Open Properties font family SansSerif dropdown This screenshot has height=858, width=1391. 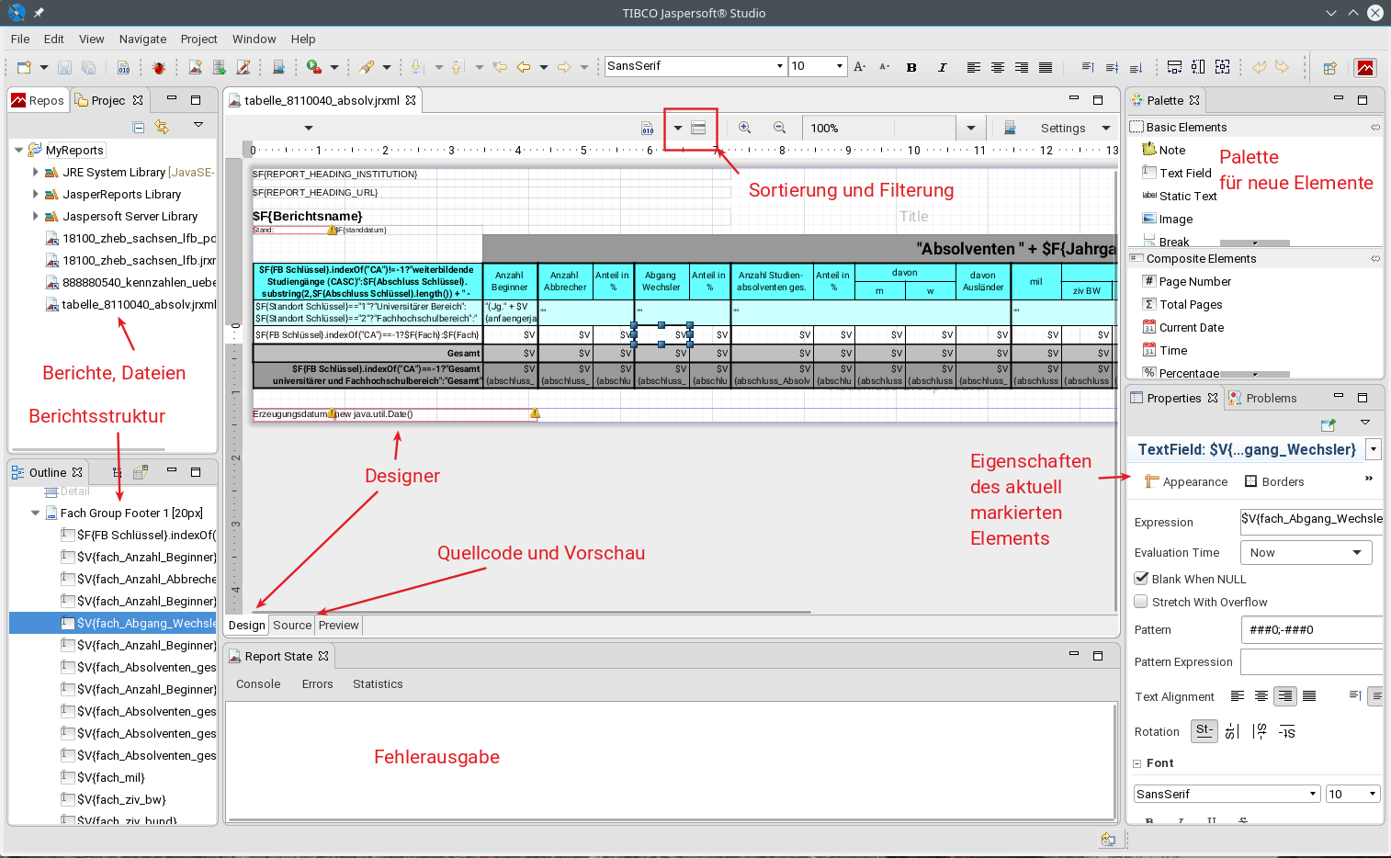pyautogui.click(x=1313, y=794)
